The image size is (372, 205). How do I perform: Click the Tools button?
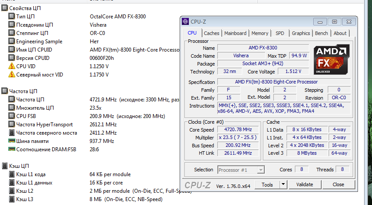[267, 185]
